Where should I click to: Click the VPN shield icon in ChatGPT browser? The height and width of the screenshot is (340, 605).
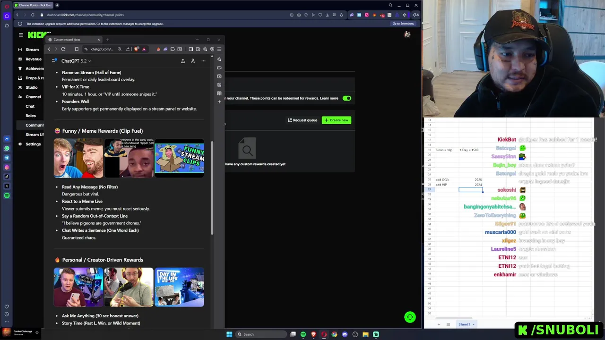coord(212,49)
